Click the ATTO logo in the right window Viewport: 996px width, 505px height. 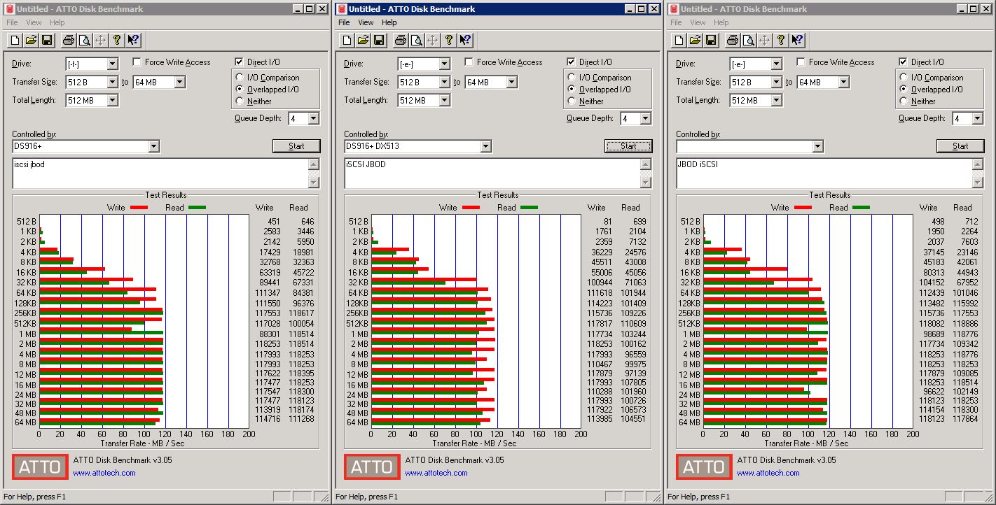coord(704,467)
